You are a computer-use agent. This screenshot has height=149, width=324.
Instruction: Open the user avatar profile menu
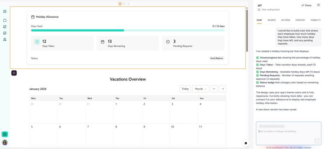coord(5,142)
